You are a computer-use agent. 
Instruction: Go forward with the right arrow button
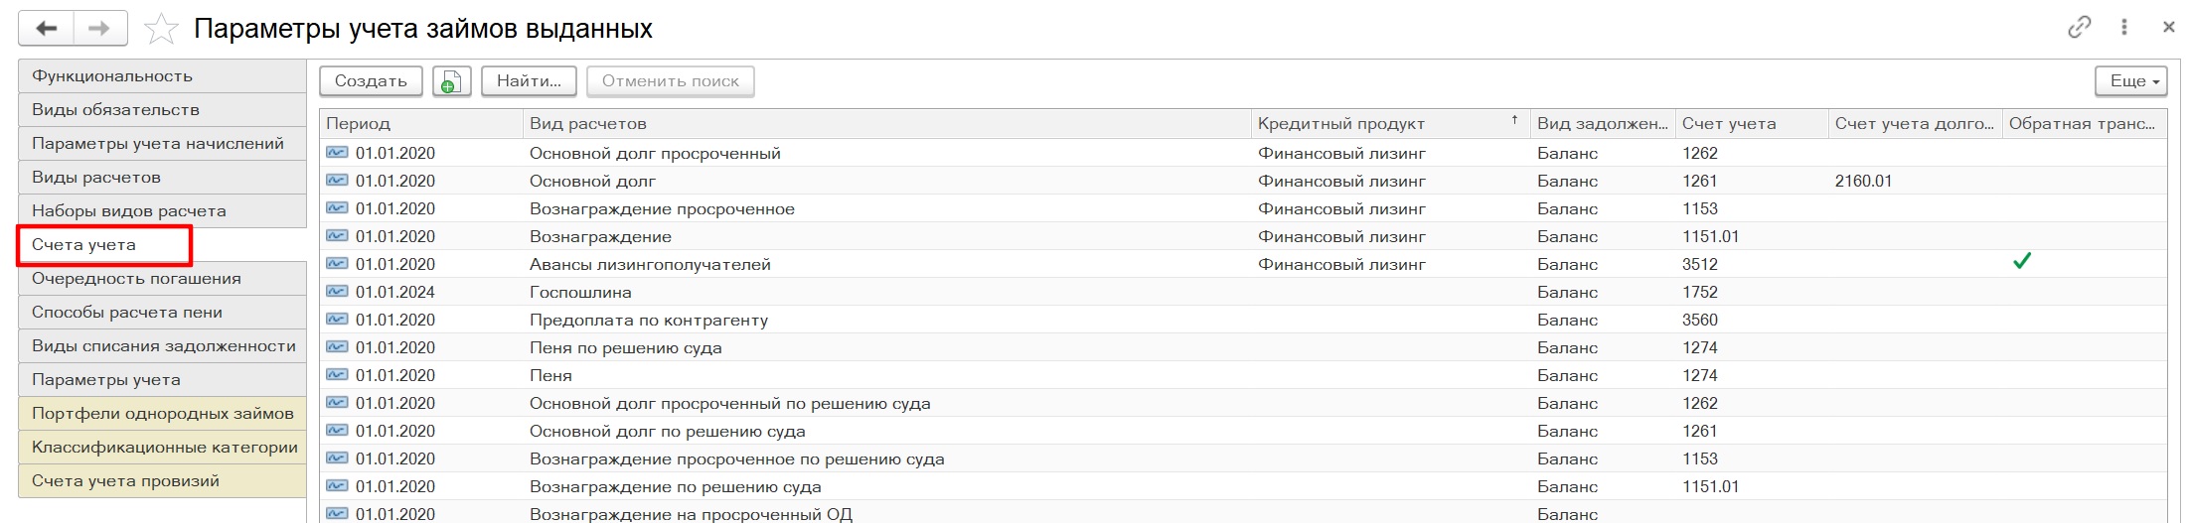(x=99, y=29)
